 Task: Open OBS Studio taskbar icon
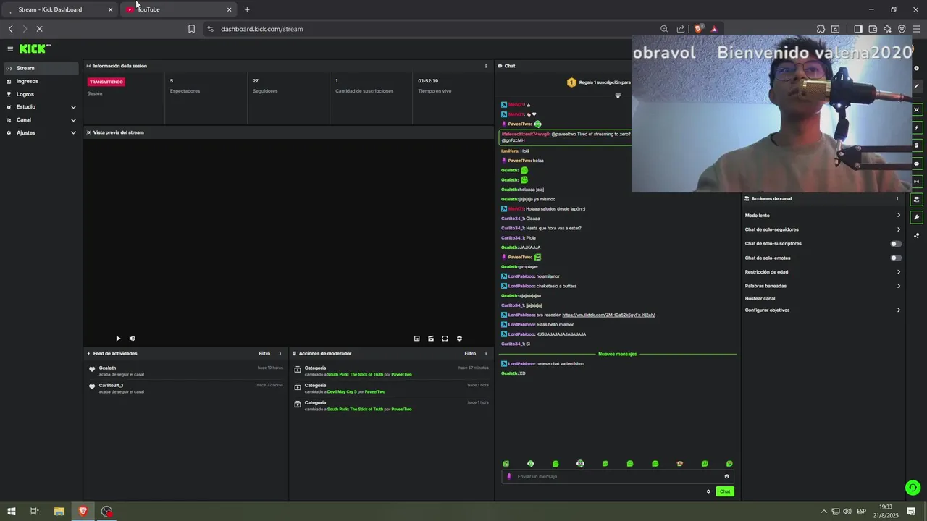tap(107, 512)
